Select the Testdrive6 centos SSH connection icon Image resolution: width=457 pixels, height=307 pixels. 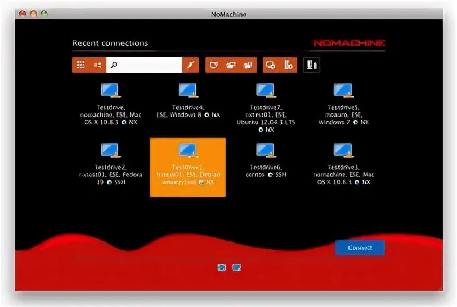point(266,150)
